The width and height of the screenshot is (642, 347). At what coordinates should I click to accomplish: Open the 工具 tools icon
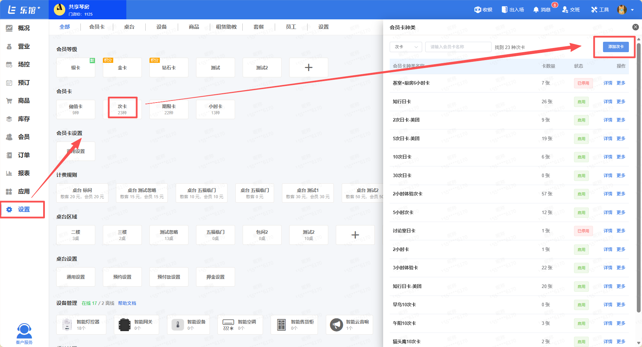point(594,10)
